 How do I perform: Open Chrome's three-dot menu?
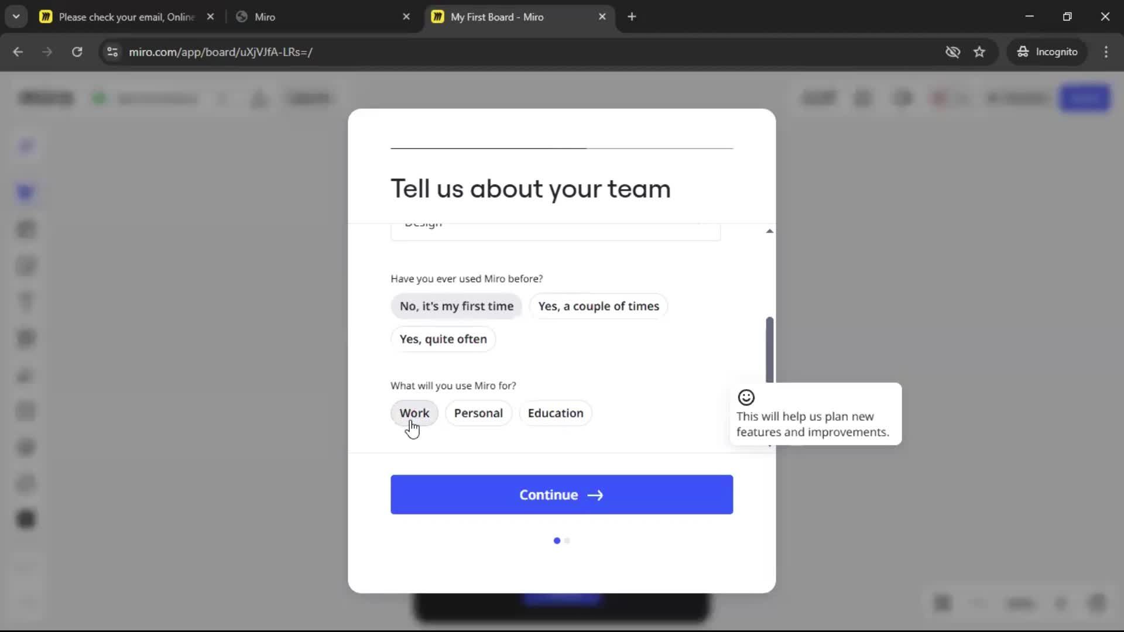point(1106,52)
